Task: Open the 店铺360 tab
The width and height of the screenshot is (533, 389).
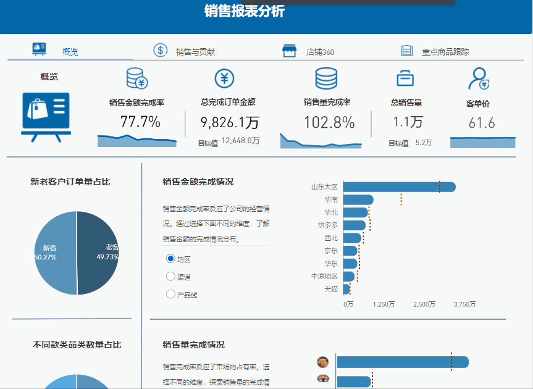Action: pos(320,52)
